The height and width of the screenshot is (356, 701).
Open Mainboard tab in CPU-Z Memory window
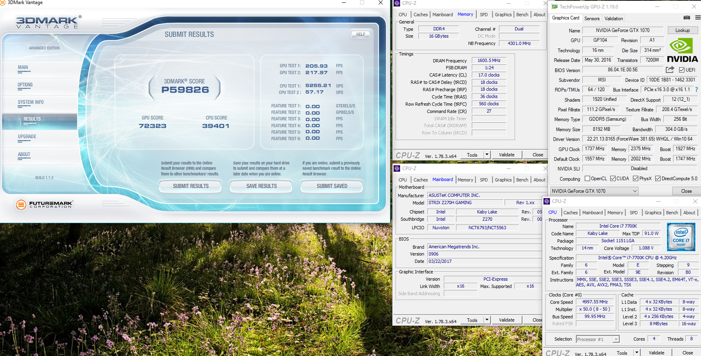443,15
